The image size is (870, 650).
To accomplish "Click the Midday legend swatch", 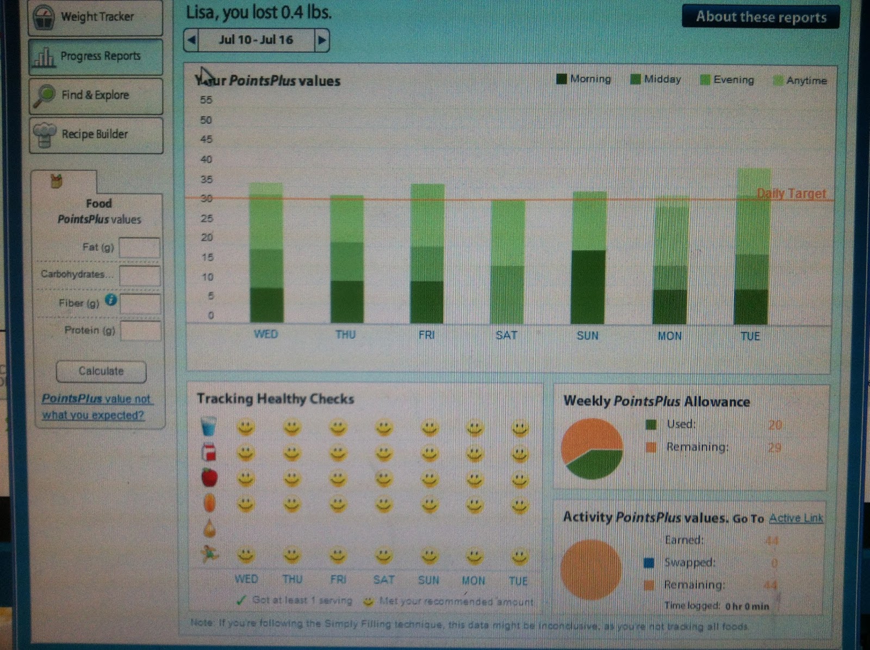I will click(635, 79).
